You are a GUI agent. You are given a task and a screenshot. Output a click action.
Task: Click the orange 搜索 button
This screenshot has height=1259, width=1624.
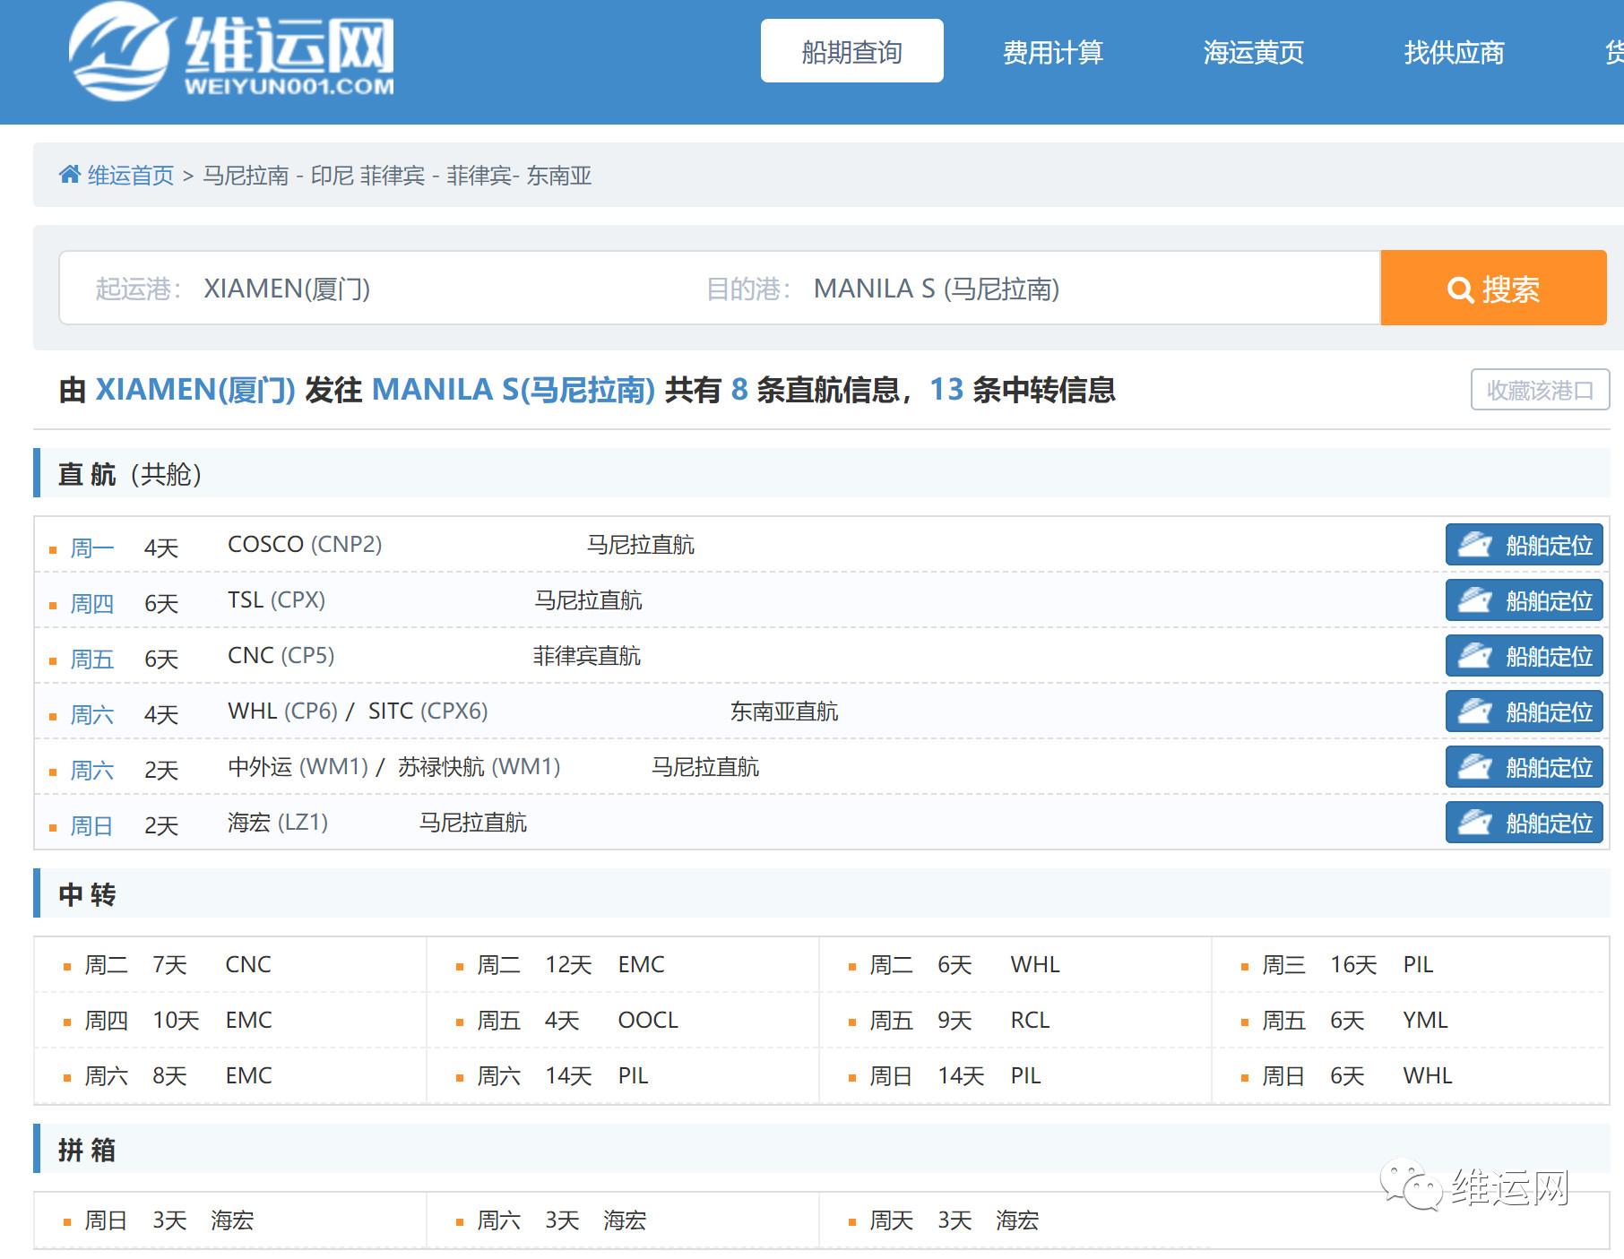tap(1493, 288)
